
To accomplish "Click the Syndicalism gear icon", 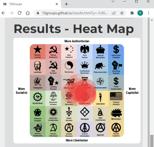I will point(38,97).
